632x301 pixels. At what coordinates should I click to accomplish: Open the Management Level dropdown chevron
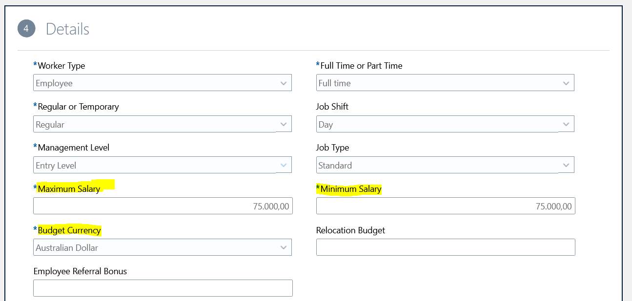coord(284,165)
